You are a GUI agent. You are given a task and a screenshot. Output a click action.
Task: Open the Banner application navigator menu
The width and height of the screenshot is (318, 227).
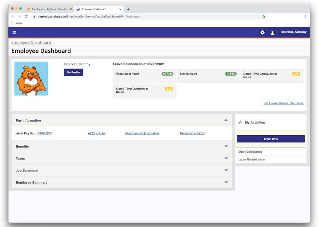click(x=14, y=32)
